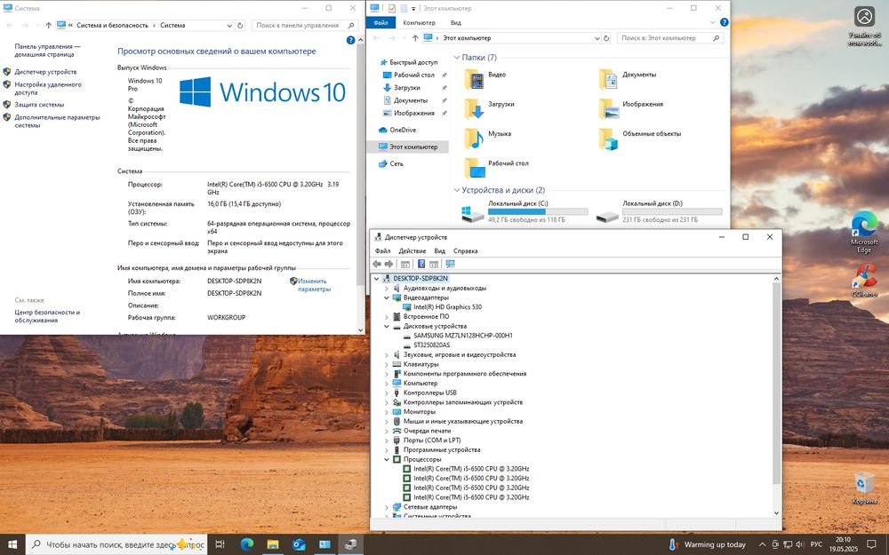Open Outlook from the taskbar

[x=299, y=544]
